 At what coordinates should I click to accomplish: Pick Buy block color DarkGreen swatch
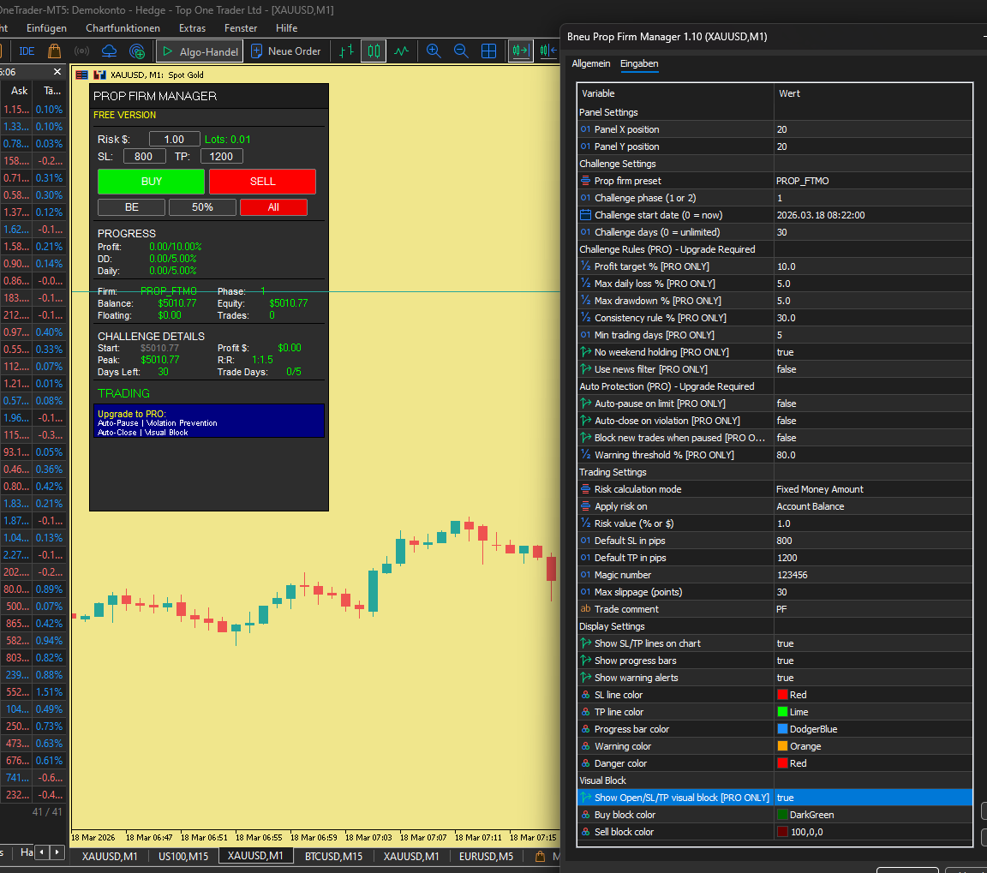coord(782,815)
